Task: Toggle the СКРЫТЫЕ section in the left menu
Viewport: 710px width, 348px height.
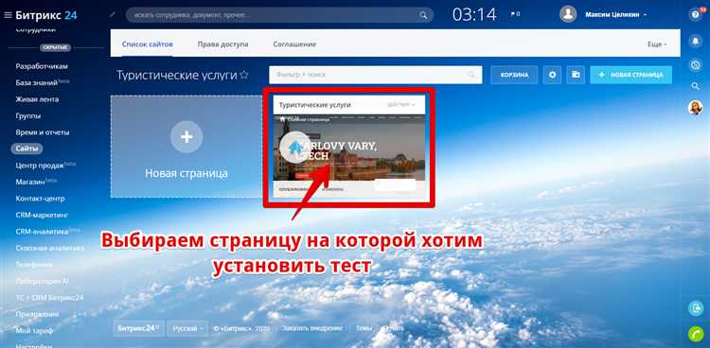Action: 55,47
